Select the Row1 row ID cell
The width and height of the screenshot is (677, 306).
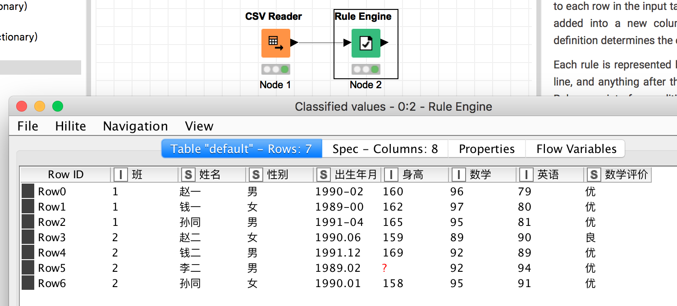click(x=52, y=207)
